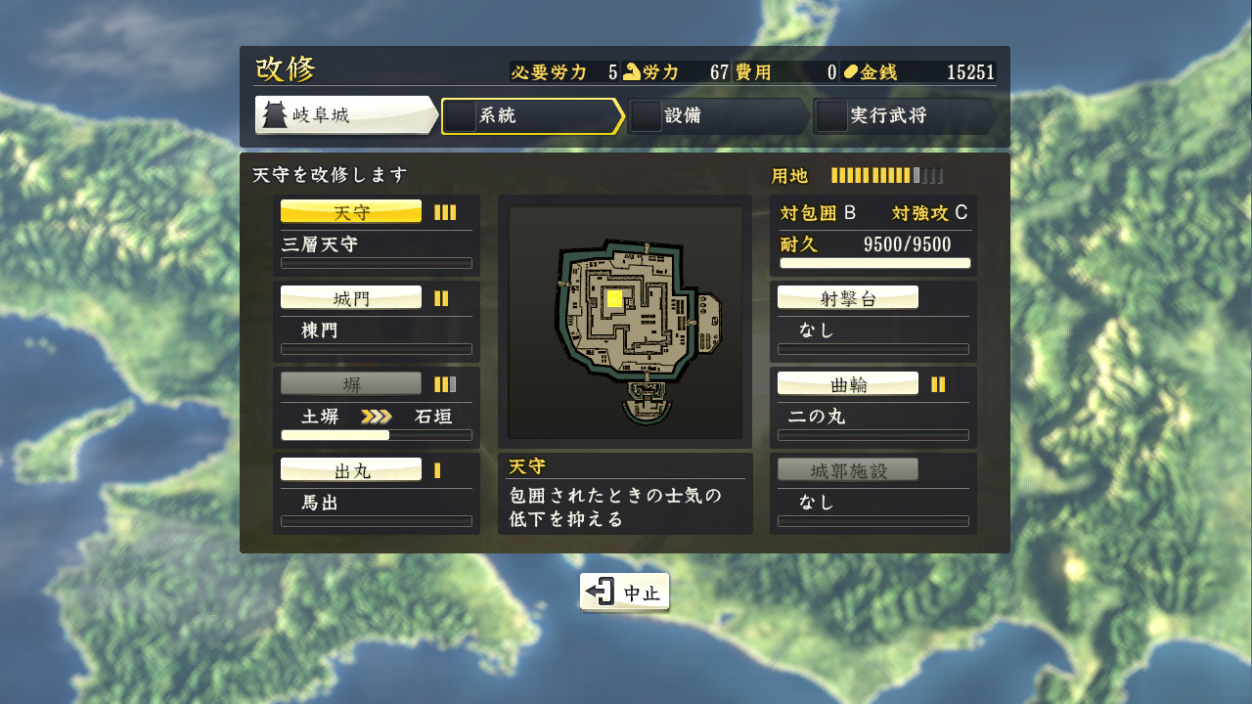Select the yellow keep marker on castle map
Screen dimensions: 1252x704
pyautogui.click(x=614, y=299)
